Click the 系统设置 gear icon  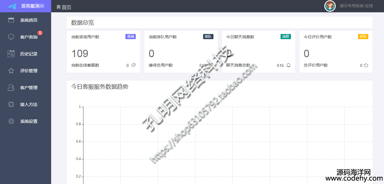coord(11,121)
